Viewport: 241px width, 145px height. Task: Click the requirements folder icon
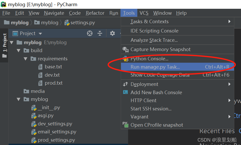tap(33, 59)
